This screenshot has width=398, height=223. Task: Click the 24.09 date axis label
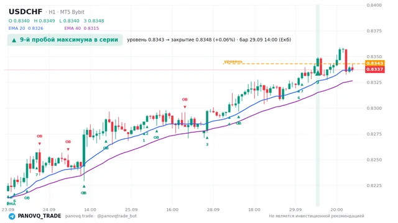pos(49,209)
